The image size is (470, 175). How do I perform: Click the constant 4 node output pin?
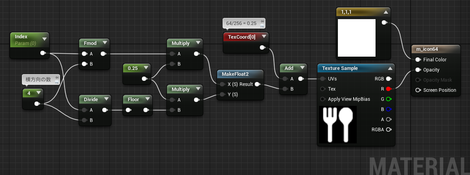[x=36, y=104]
